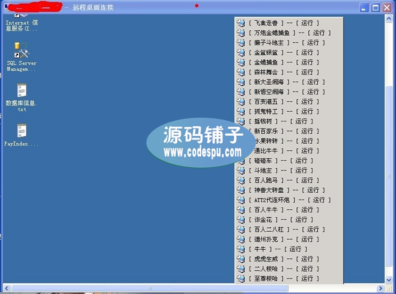Click the icon beside 斗地主
Screen dimensions: 396x294
pyautogui.click(x=241, y=170)
